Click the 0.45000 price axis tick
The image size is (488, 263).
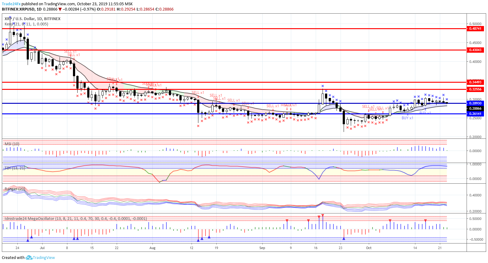tap(475, 43)
